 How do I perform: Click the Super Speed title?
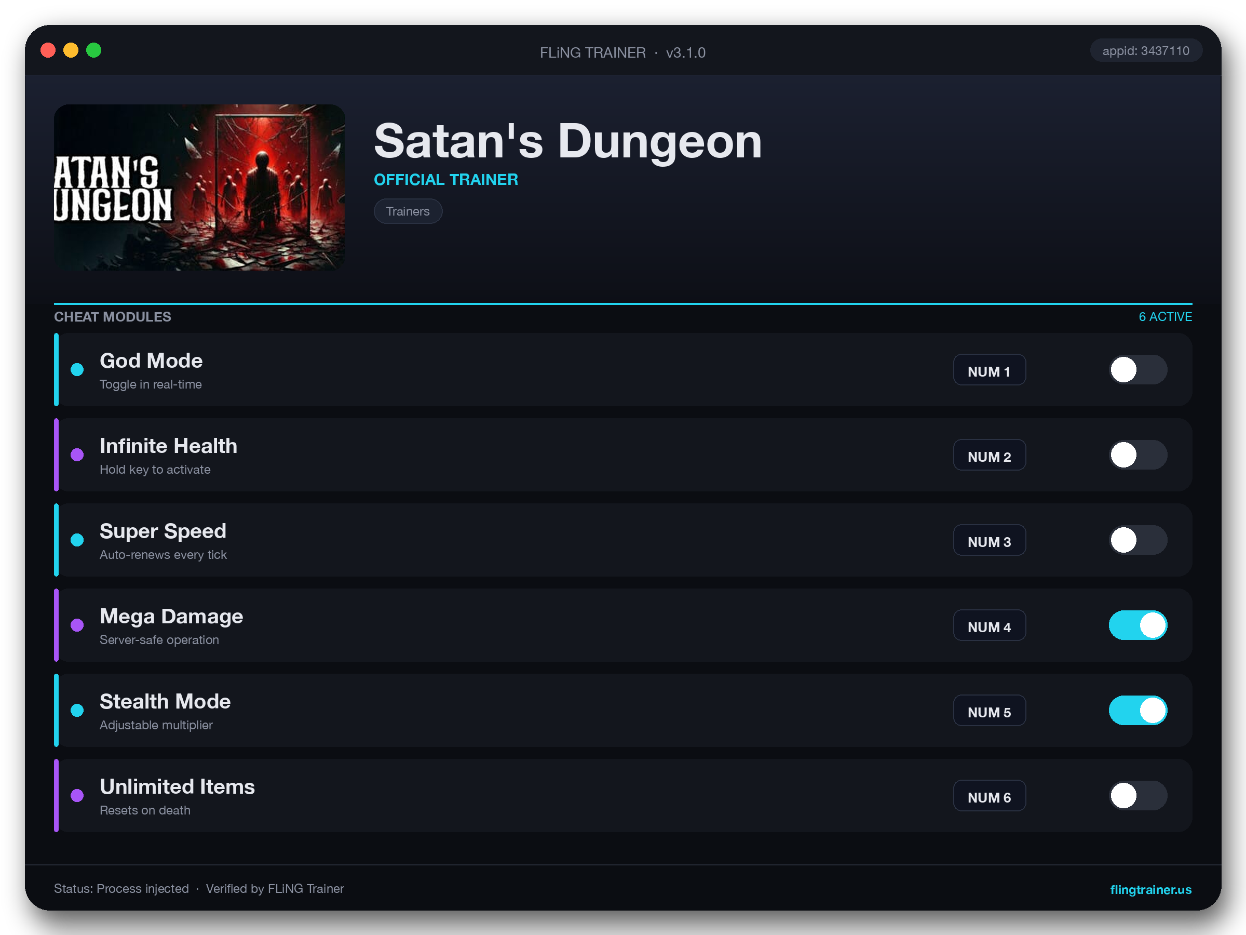pyautogui.click(x=163, y=531)
